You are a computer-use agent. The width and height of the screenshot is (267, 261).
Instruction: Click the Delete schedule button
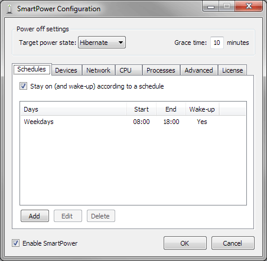[x=100, y=216]
